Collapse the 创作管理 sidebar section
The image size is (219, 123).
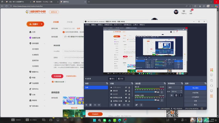tap(45, 43)
